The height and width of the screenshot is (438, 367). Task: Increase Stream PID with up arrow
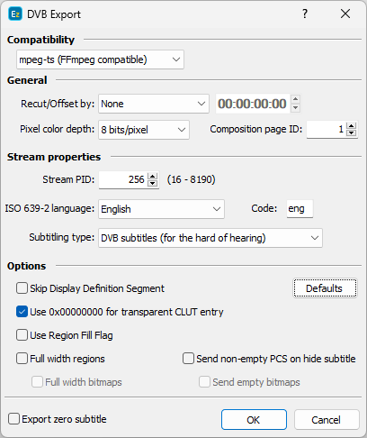coord(153,177)
